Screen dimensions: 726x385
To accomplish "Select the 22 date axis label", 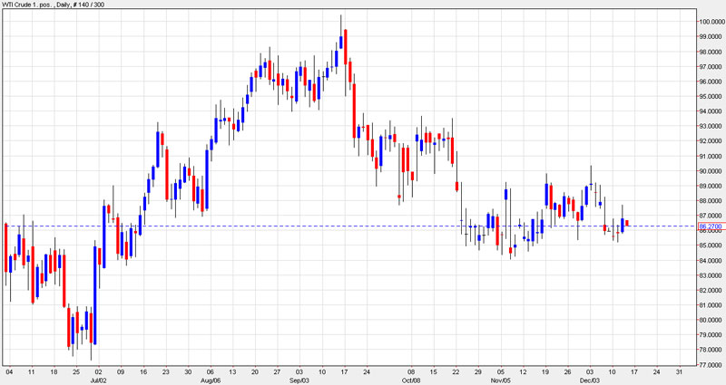I will pyautogui.click(x=456, y=372).
